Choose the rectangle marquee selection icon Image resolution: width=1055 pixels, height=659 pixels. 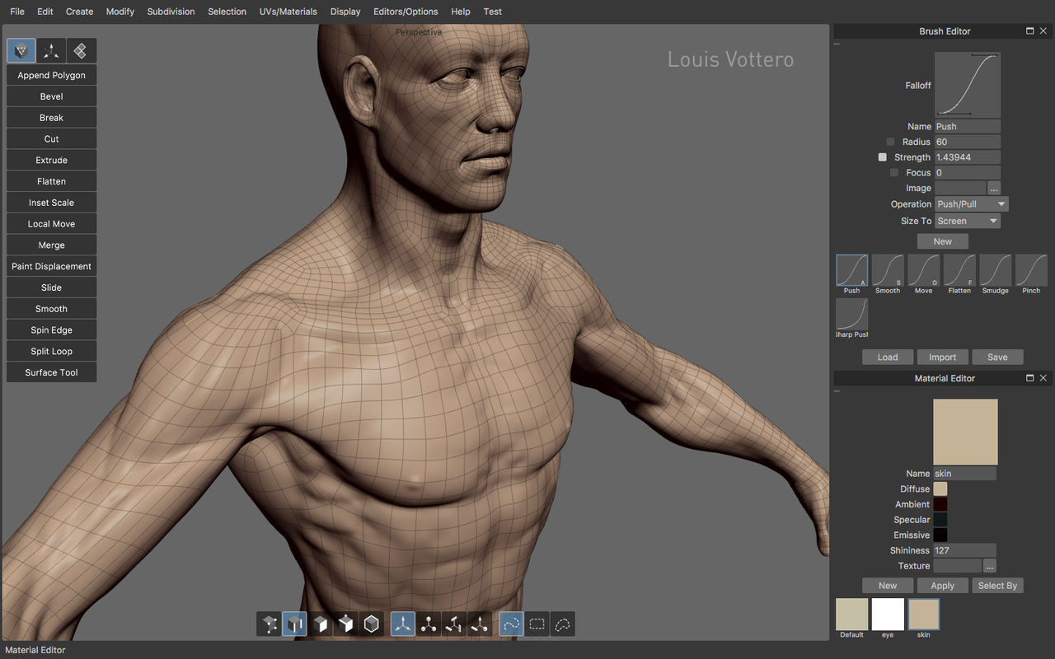pos(537,624)
